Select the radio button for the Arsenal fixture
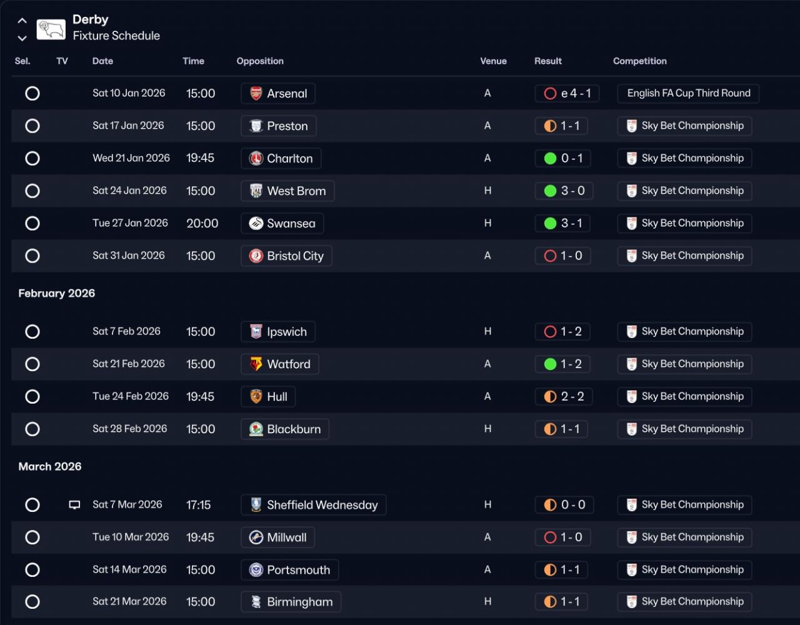Image resolution: width=800 pixels, height=625 pixels. [x=32, y=93]
